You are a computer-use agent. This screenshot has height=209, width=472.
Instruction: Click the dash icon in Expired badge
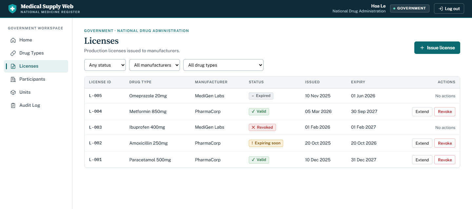point(253,96)
